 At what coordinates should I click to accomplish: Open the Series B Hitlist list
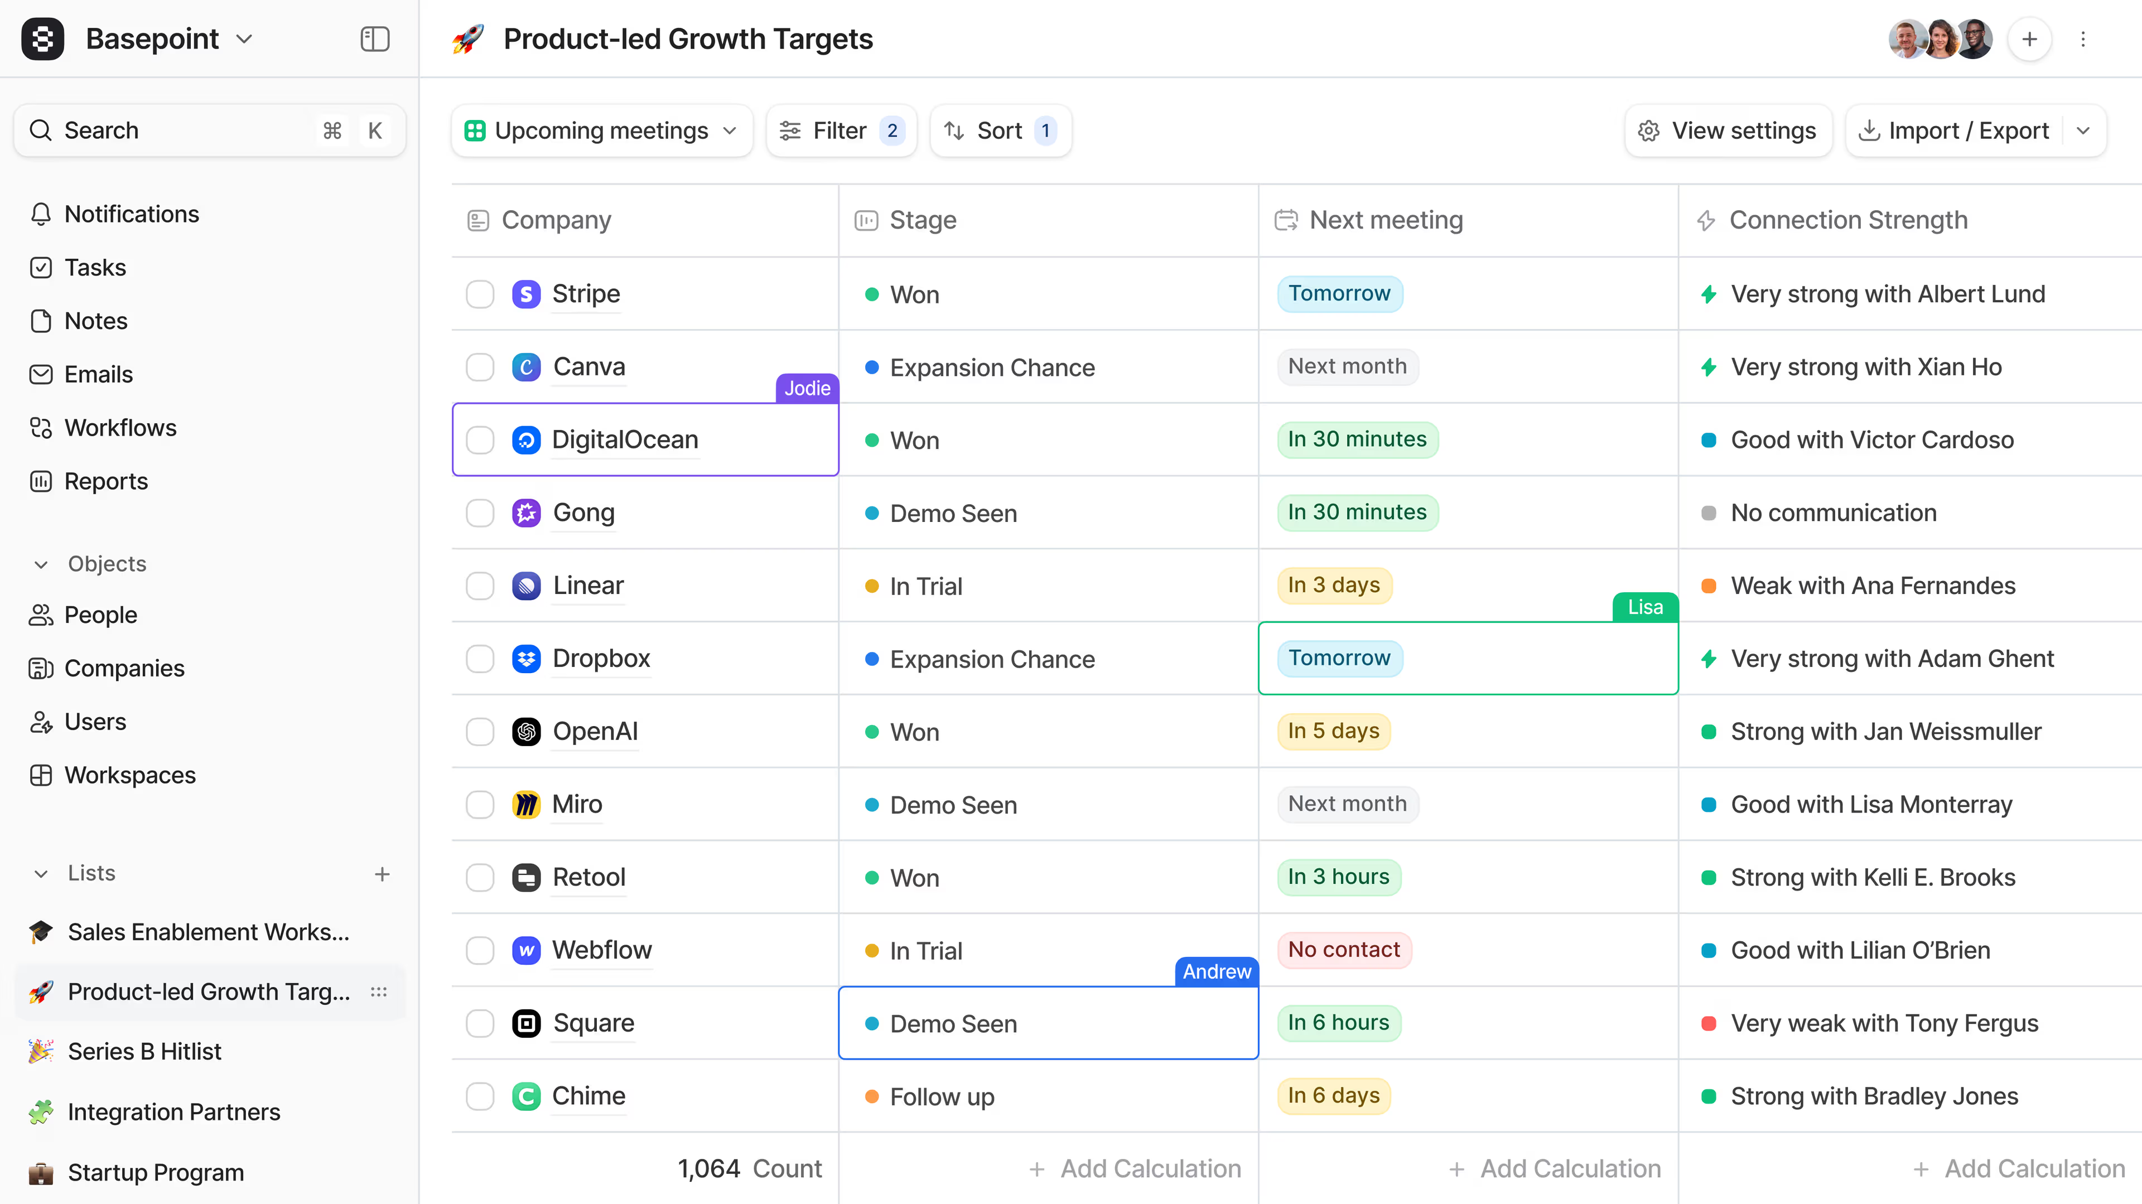(144, 1052)
